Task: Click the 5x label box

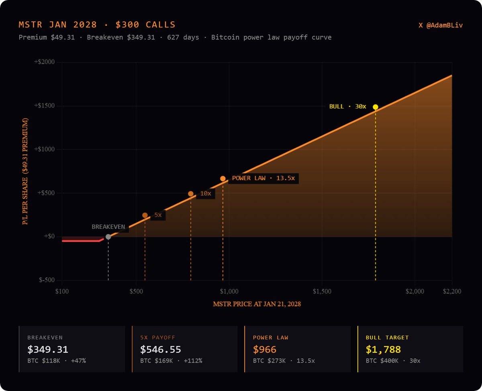Action: coord(158,215)
